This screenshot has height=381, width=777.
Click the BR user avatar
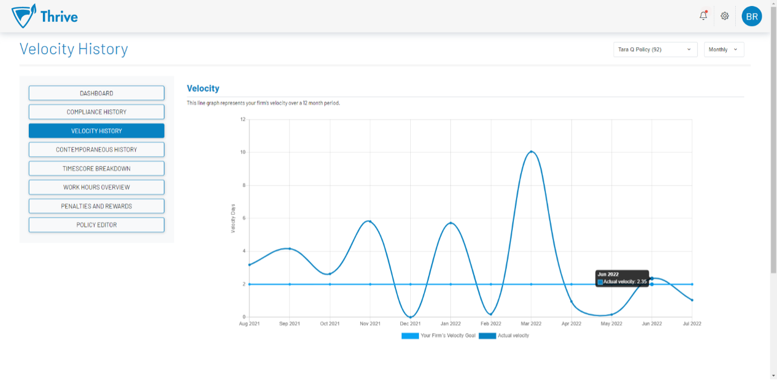pyautogui.click(x=751, y=16)
